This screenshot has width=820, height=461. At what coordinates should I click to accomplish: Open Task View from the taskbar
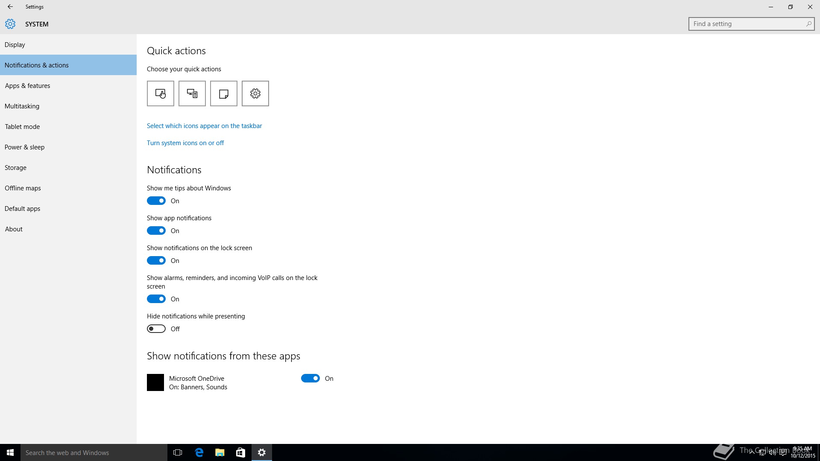178,452
